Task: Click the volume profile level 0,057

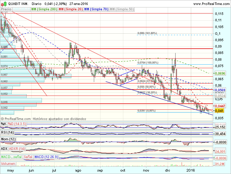Action: [x=4, y=88]
